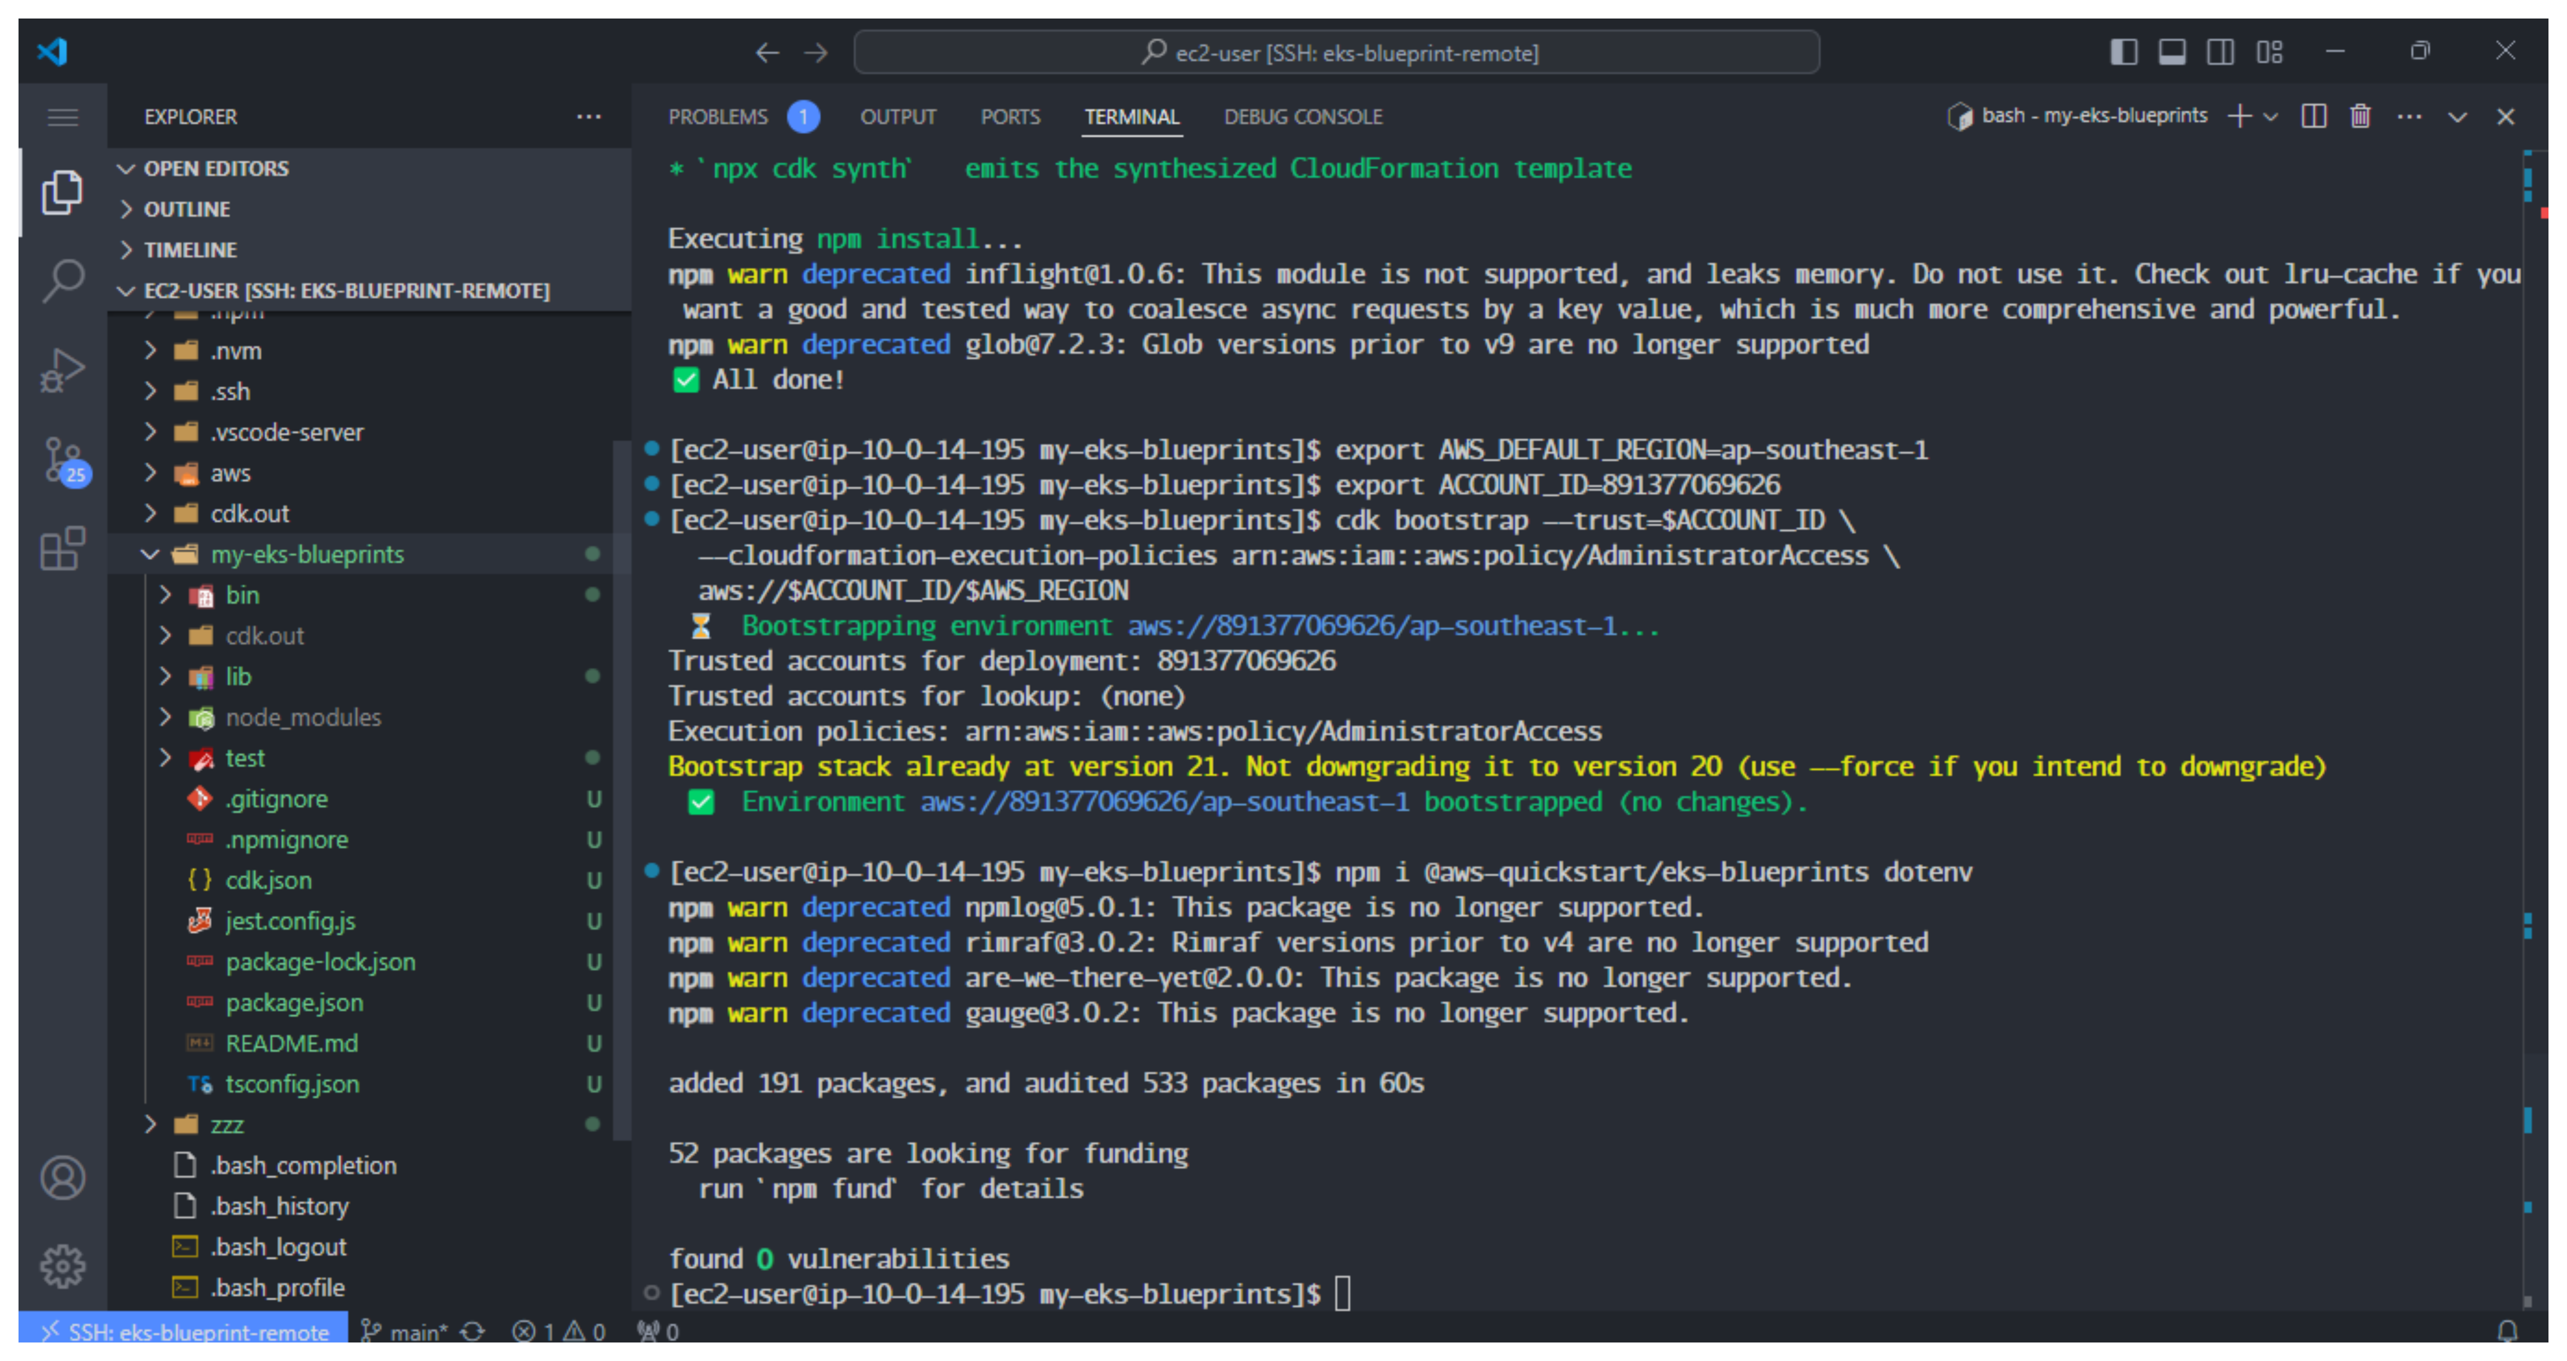The height and width of the screenshot is (1361, 2567).
Task: Switch to the PORTS tab
Action: (1009, 117)
